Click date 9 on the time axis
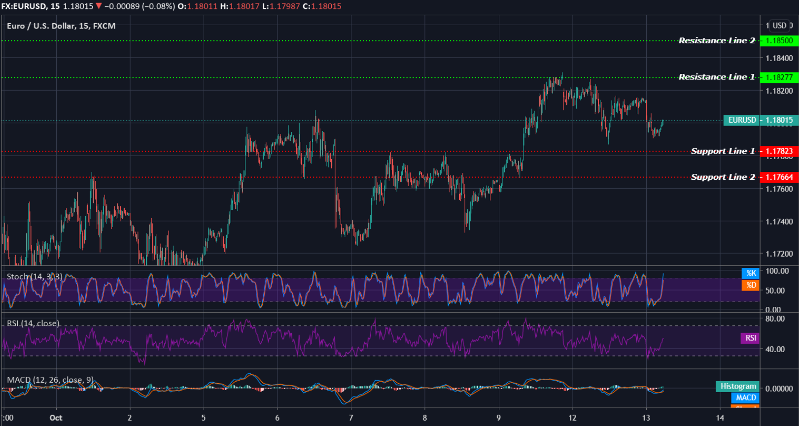Screen dimensions: 799x426 click(498, 418)
